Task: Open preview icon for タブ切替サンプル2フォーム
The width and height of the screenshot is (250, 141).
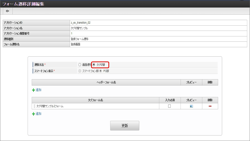Action: (x=191, y=106)
